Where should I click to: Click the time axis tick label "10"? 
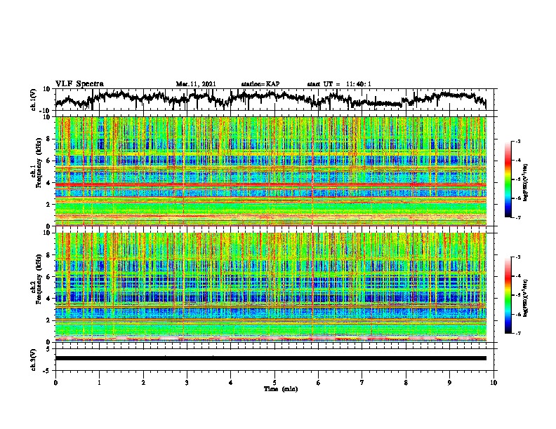(494, 383)
